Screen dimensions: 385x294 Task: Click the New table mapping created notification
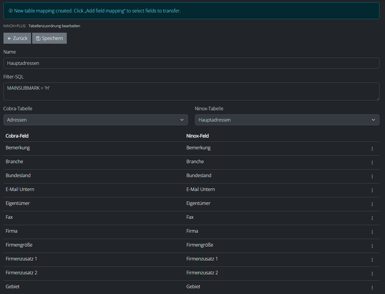[191, 11]
